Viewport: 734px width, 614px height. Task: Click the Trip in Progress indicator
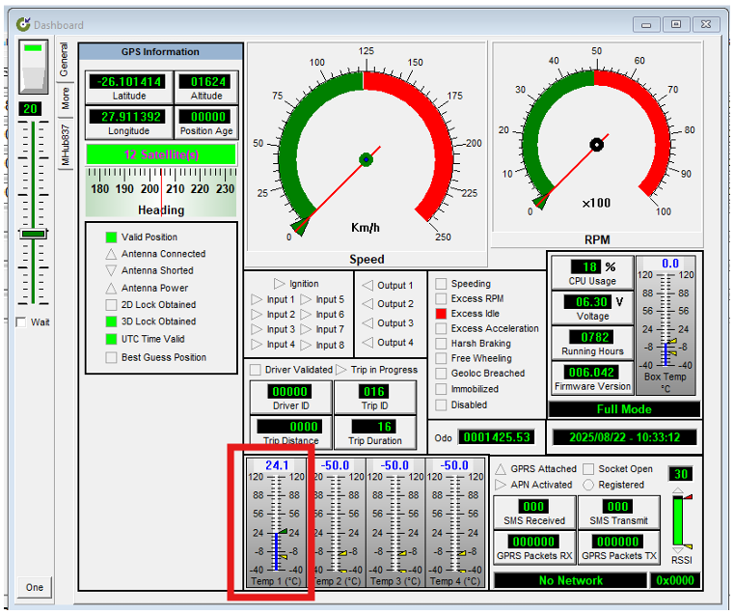[x=341, y=370]
